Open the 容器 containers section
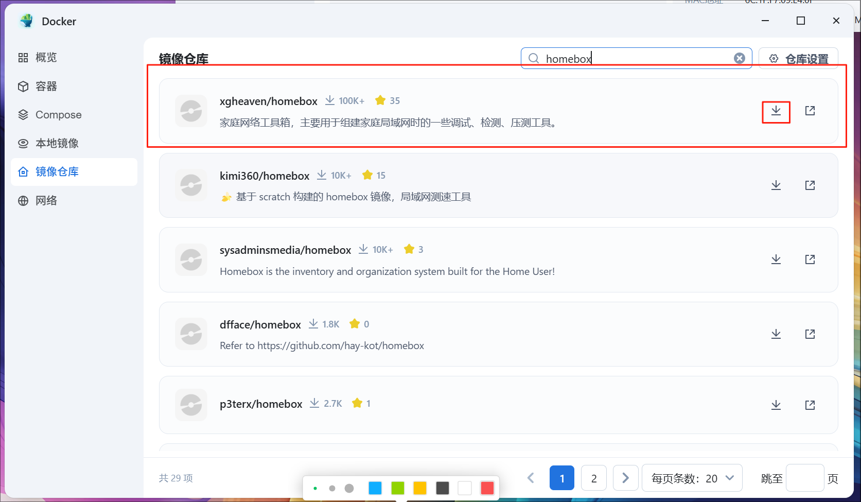The width and height of the screenshot is (861, 502). pyautogui.click(x=74, y=86)
